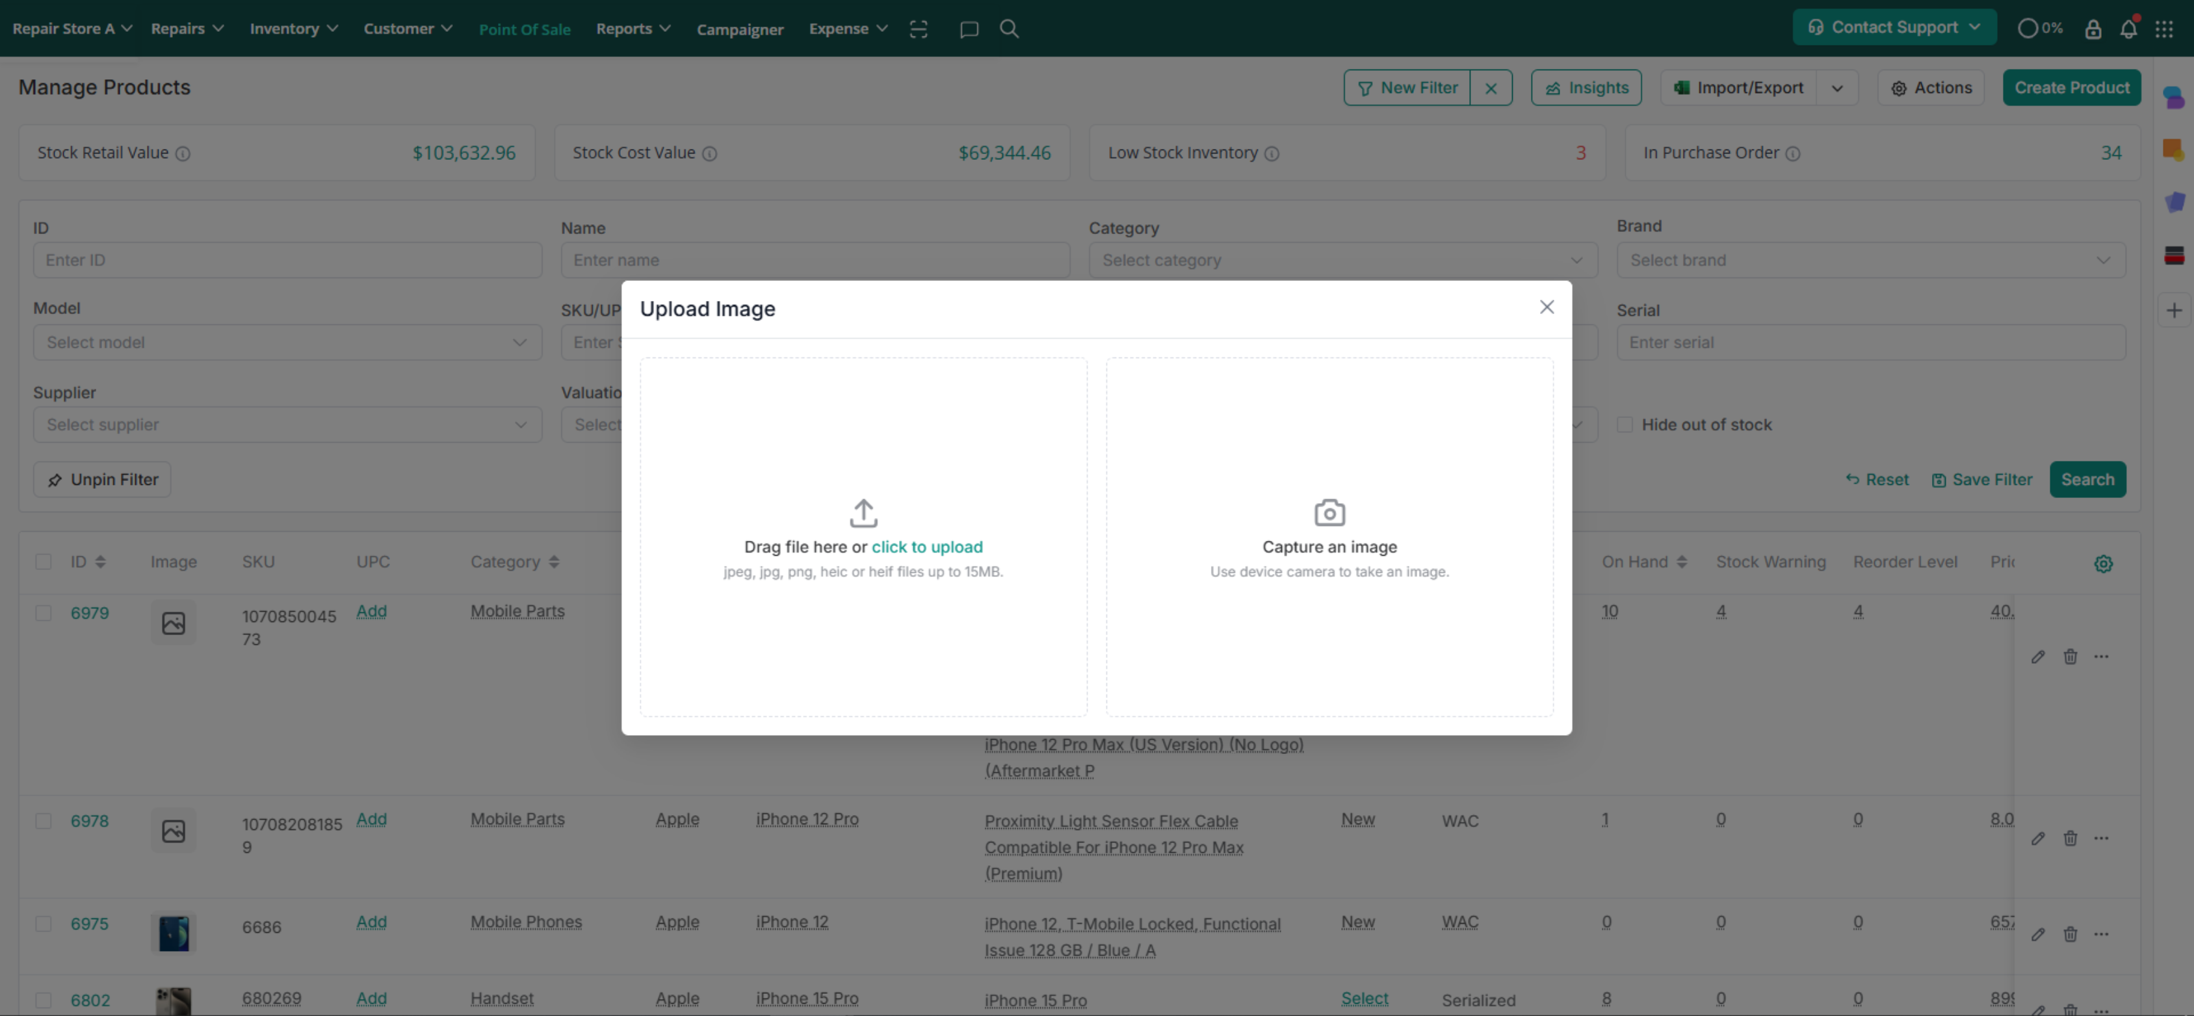This screenshot has height=1016, width=2194.
Task: Delete product 6975 using the trash icon
Action: (x=2070, y=934)
